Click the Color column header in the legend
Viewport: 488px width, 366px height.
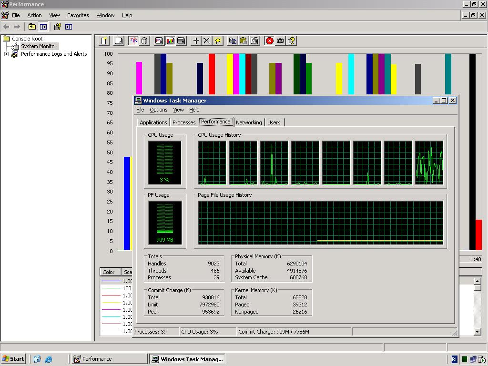tap(110, 272)
